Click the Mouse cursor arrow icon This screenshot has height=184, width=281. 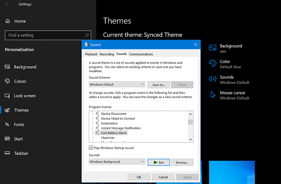(213, 94)
